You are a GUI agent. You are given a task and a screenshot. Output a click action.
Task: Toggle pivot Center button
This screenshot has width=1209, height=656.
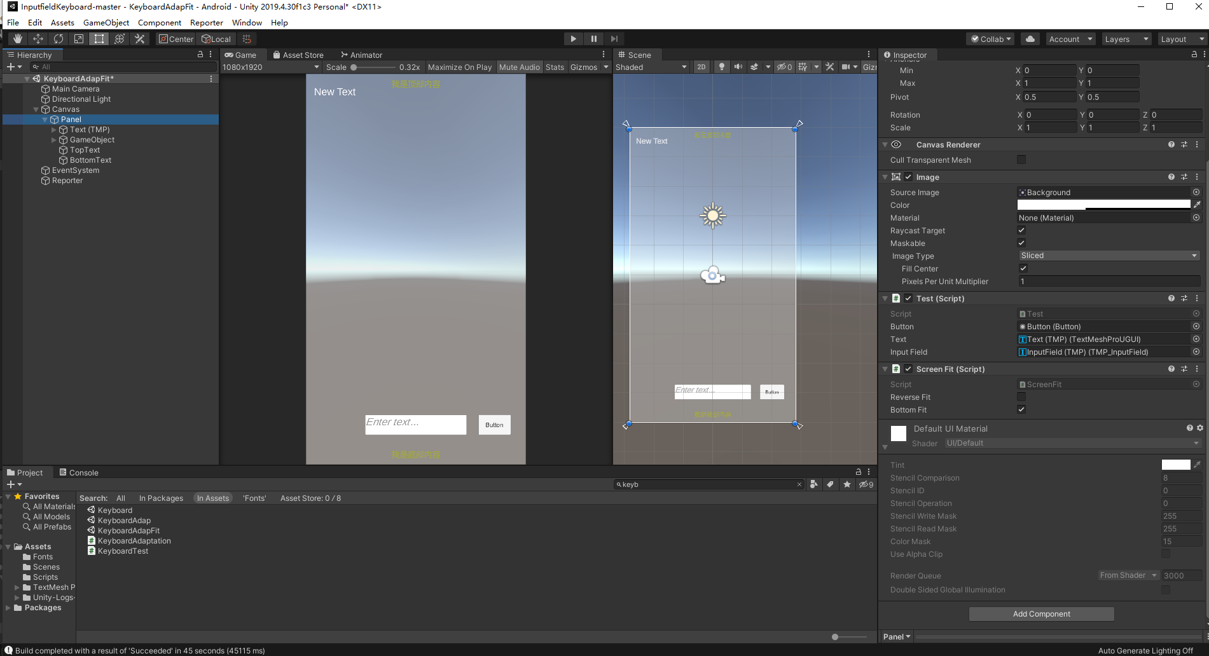[x=176, y=39]
